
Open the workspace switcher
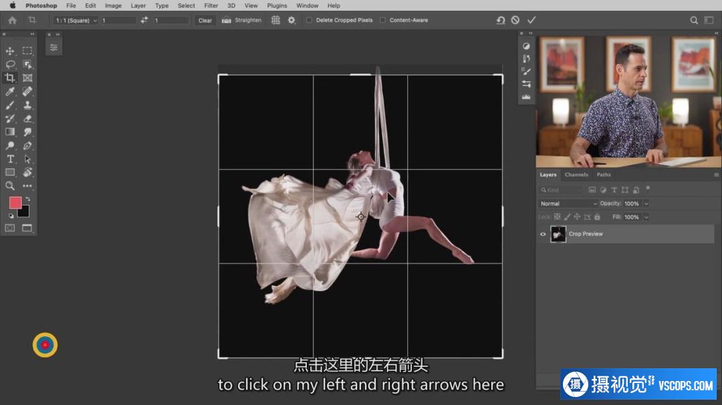point(709,20)
